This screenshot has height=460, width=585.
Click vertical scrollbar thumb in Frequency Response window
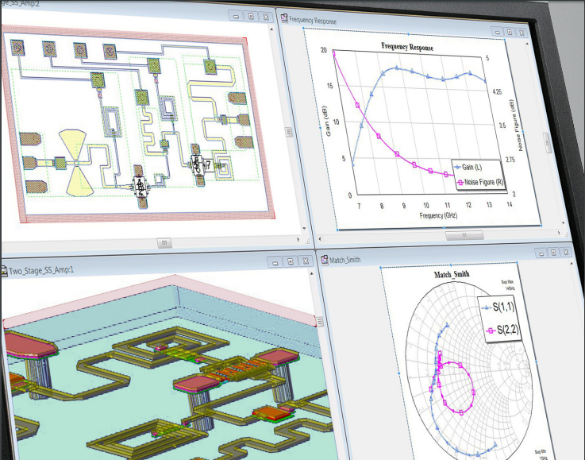(548, 143)
